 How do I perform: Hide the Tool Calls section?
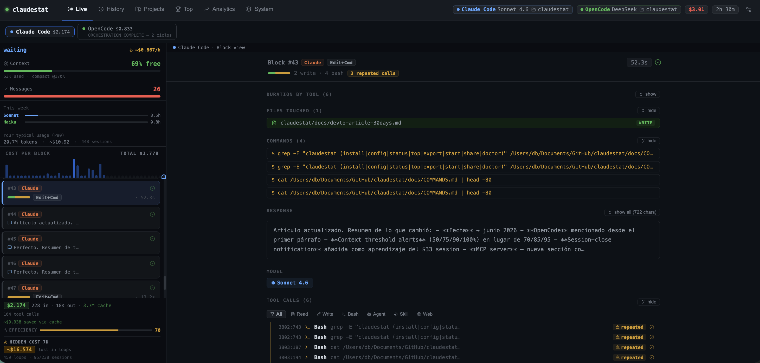(648, 302)
